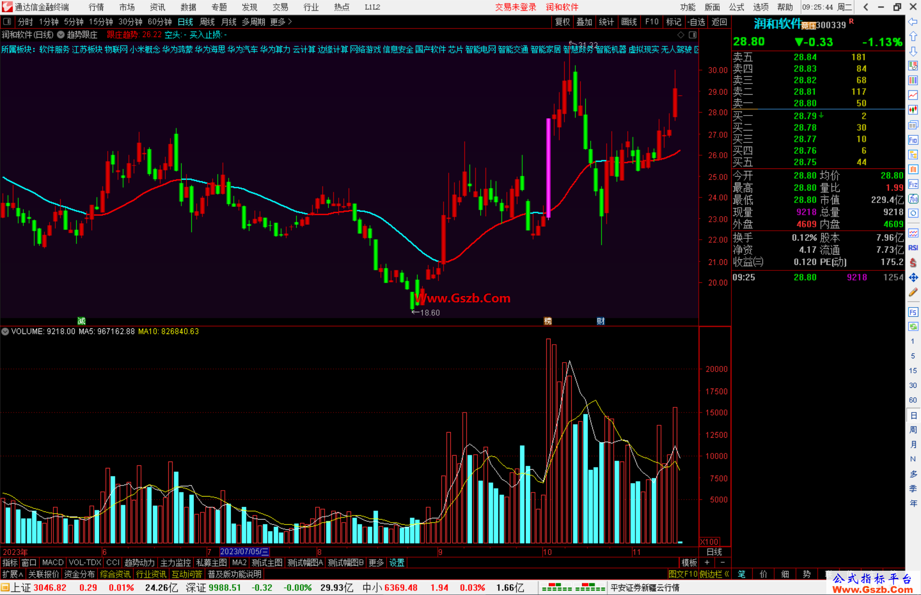Image resolution: width=921 pixels, height=595 pixels.
Task: Click the plus zoom-in chart button
Action: [707, 563]
